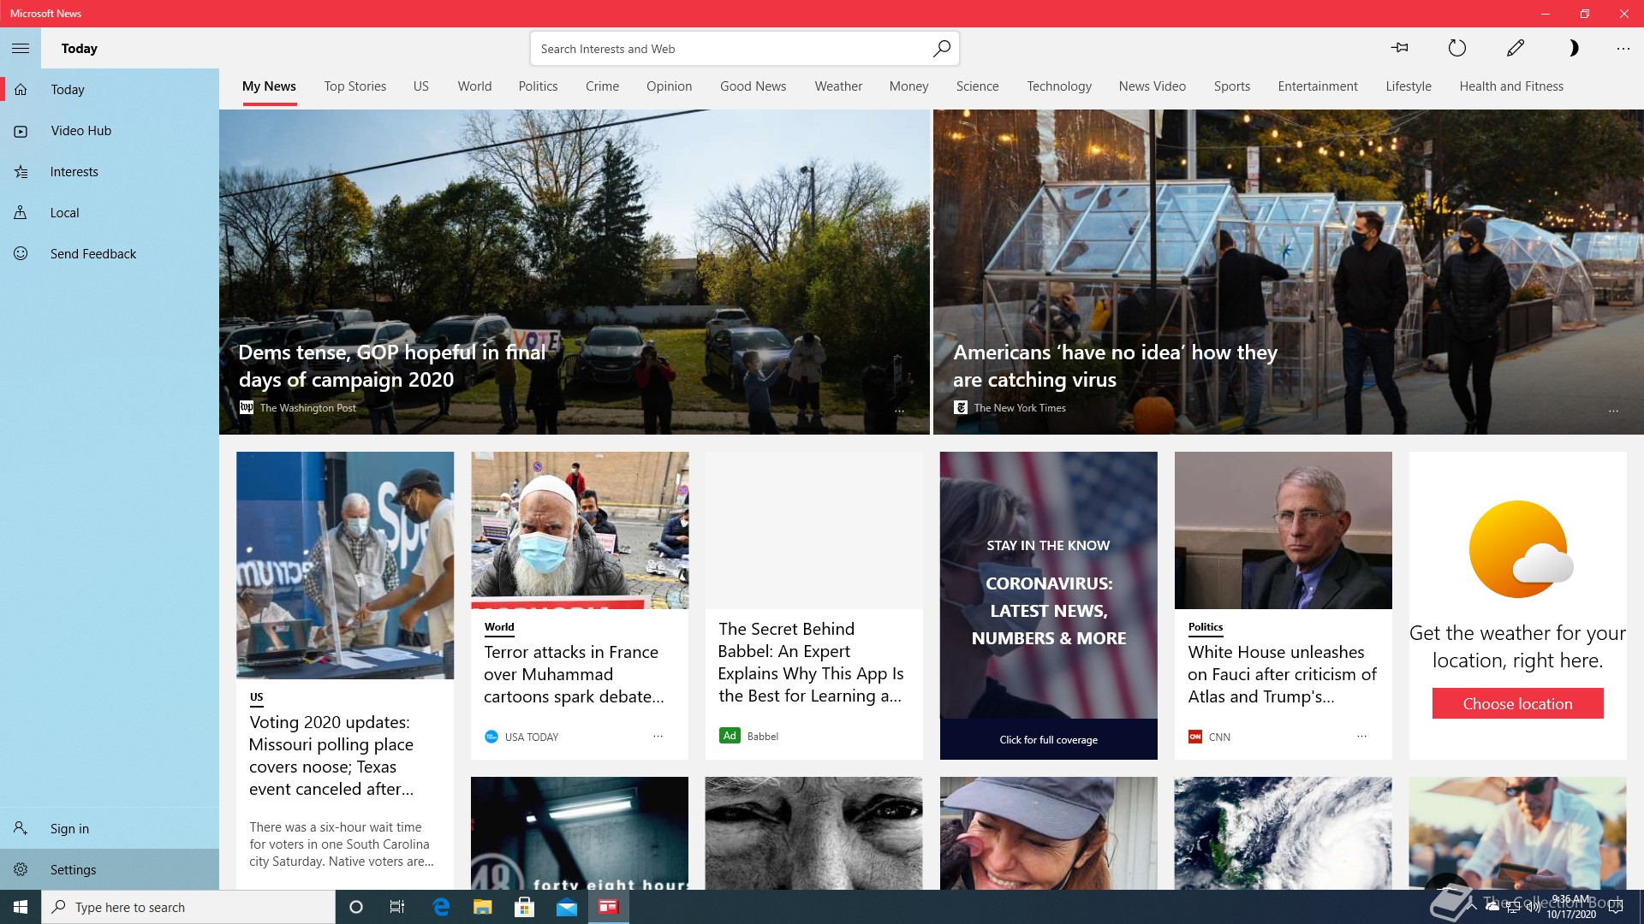This screenshot has width=1644, height=924.
Task: Pin Microsoft News to Start
Action: [x=1400, y=48]
